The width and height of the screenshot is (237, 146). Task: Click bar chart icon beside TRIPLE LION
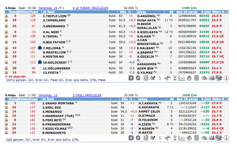(6, 16)
